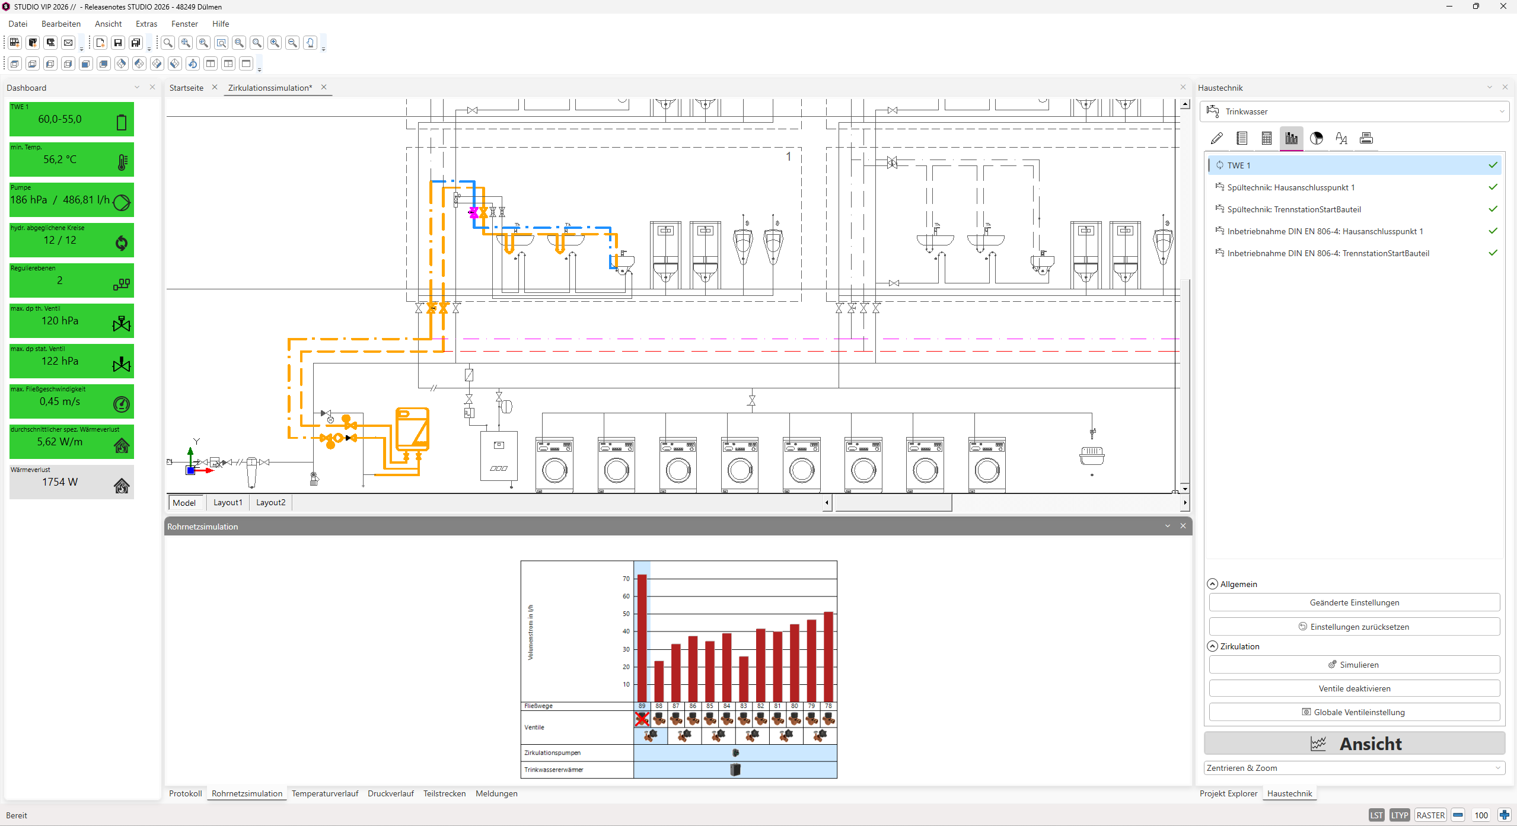Screen dimensions: 1517x826
Task: Click the single viewport window icon
Action: click(246, 63)
